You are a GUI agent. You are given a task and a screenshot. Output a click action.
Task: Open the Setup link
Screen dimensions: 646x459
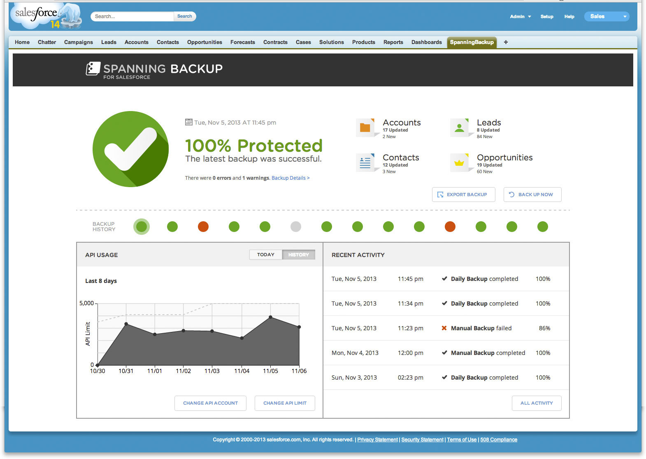(x=547, y=16)
